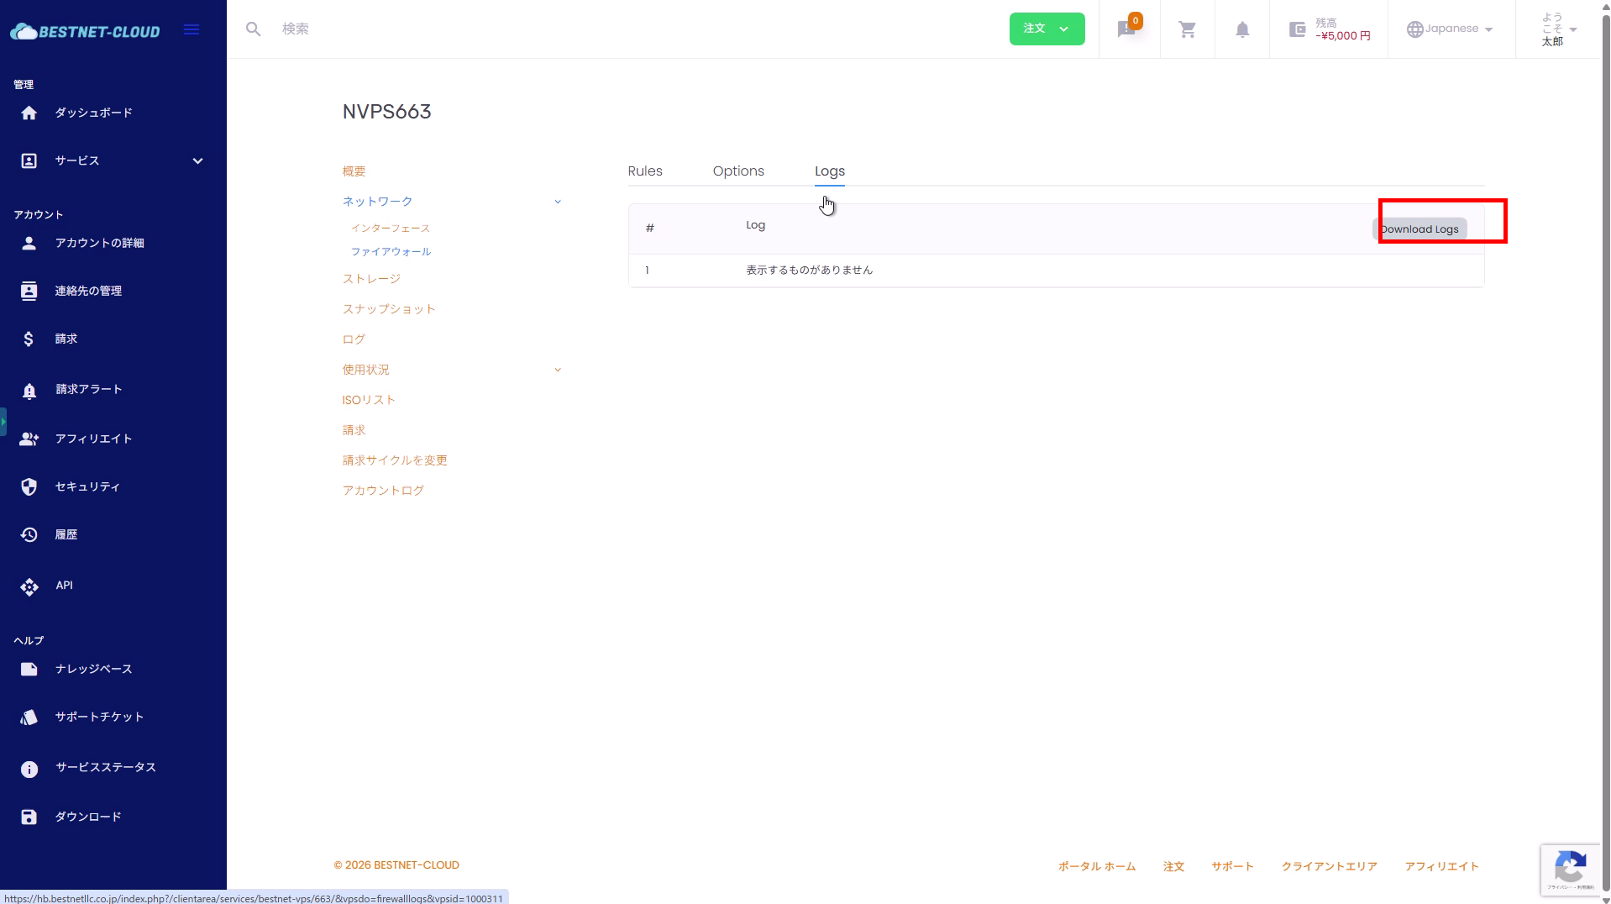This screenshot has height=904, width=1611.
Task: Click the security shield icon
Action: click(x=29, y=486)
